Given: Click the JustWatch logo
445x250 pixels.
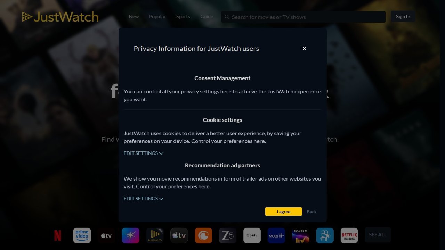Looking at the screenshot, I should pyautogui.click(x=60, y=17).
